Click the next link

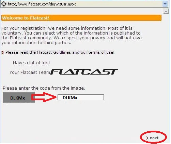click(x=154, y=138)
